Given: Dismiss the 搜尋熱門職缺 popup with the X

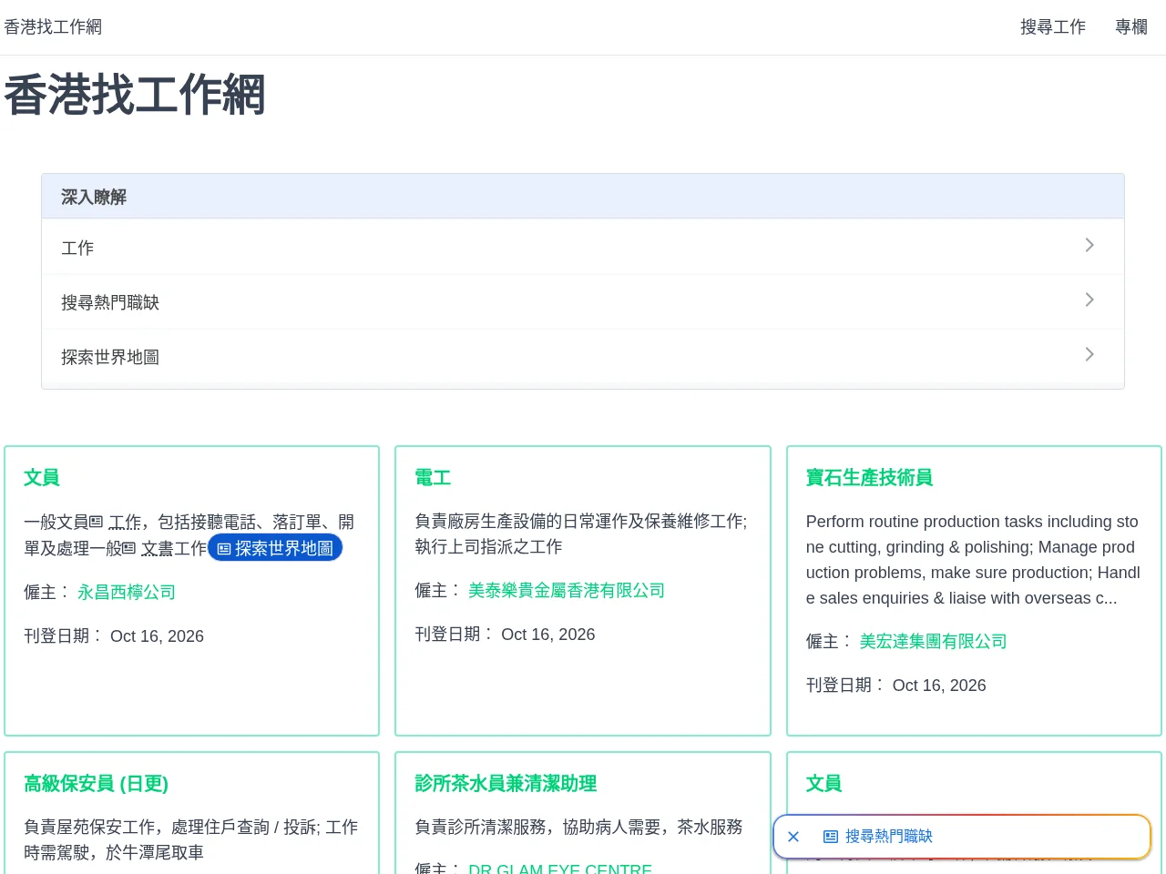Looking at the screenshot, I should (x=793, y=837).
